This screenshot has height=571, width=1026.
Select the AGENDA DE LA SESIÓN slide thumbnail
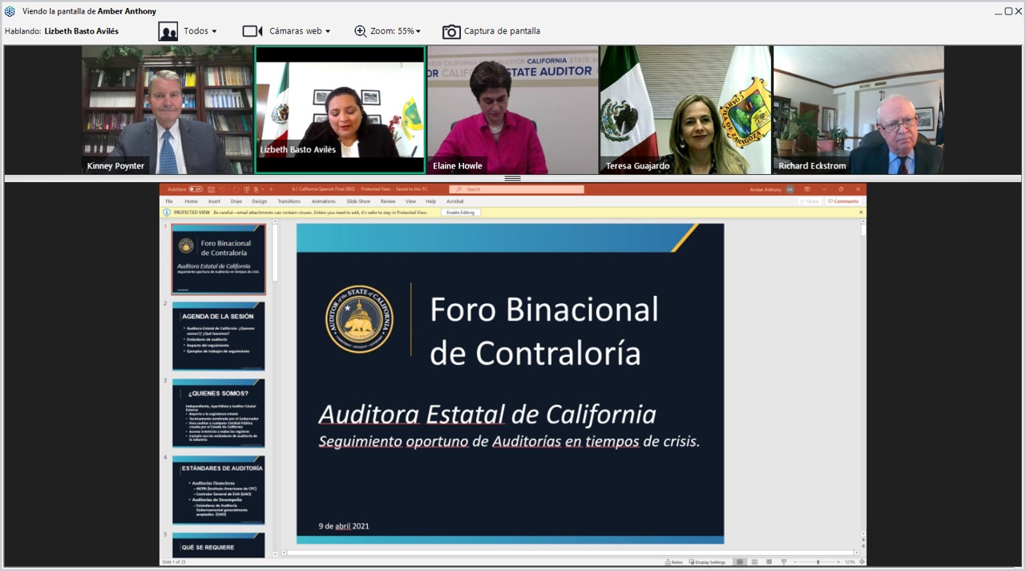coord(218,336)
